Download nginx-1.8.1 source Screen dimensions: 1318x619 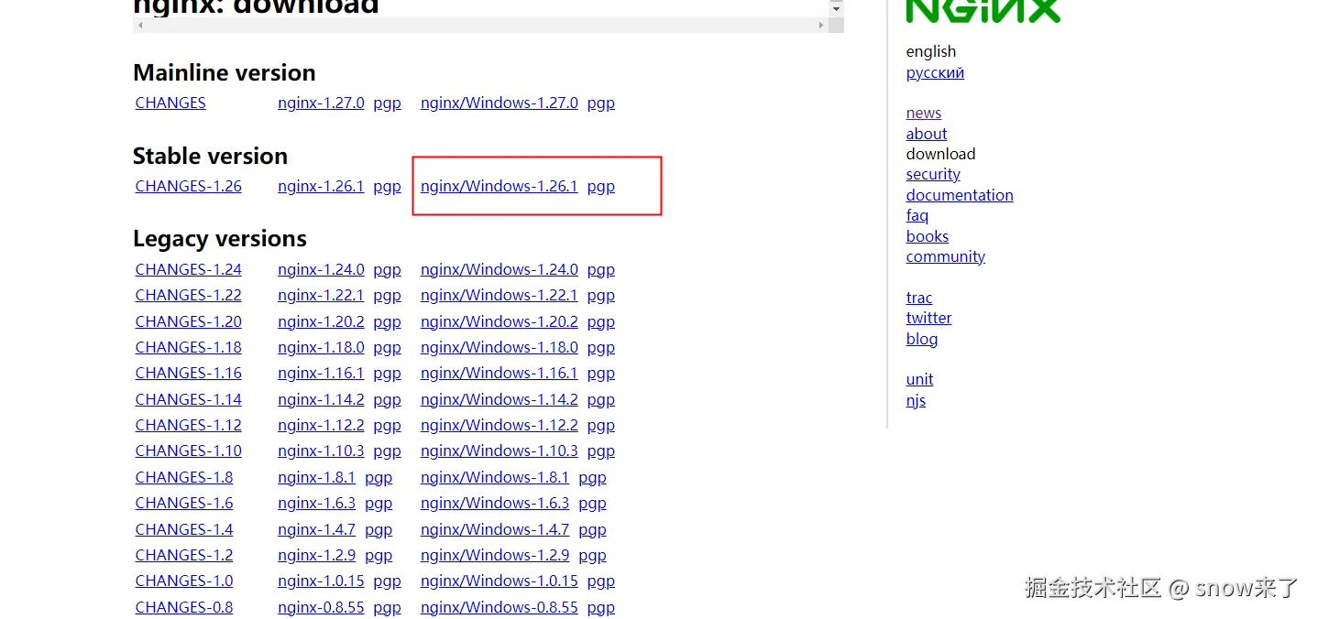[x=316, y=477]
